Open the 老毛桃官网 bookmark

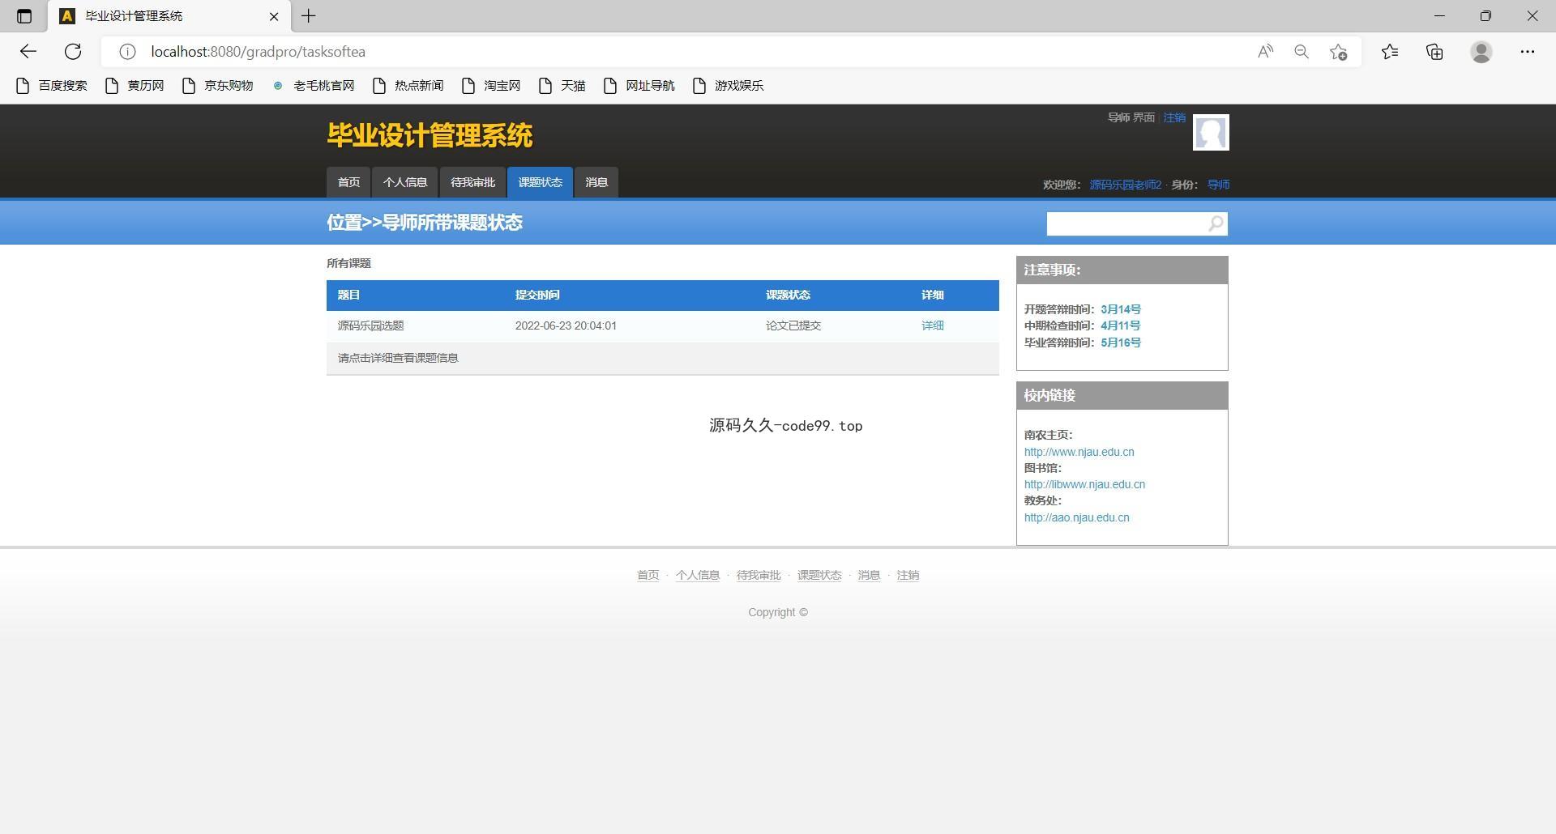point(314,86)
